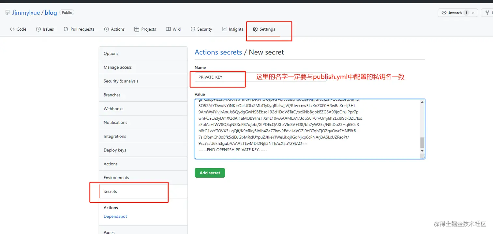The image size is (493, 234).
Task: Switch to the Issues tab
Action: [x=45, y=29]
